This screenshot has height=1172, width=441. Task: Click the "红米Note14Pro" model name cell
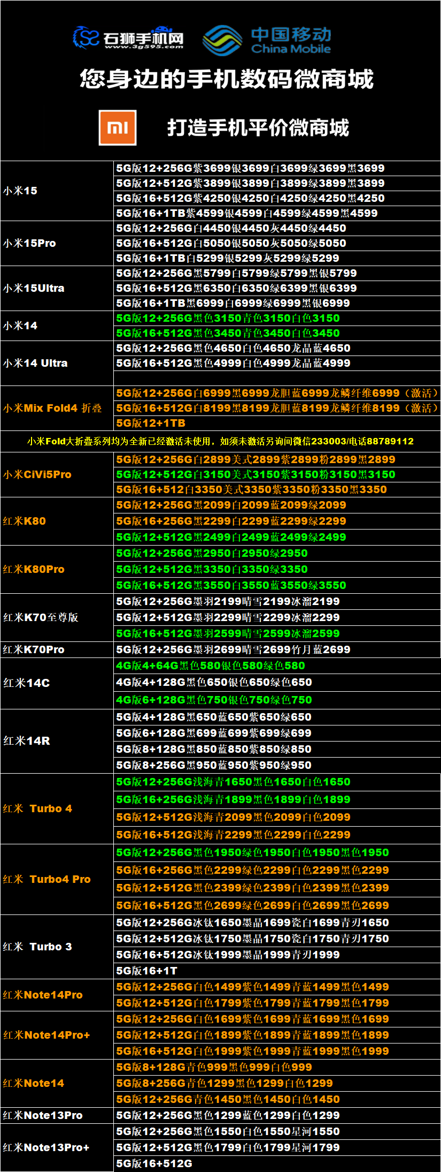click(57, 995)
